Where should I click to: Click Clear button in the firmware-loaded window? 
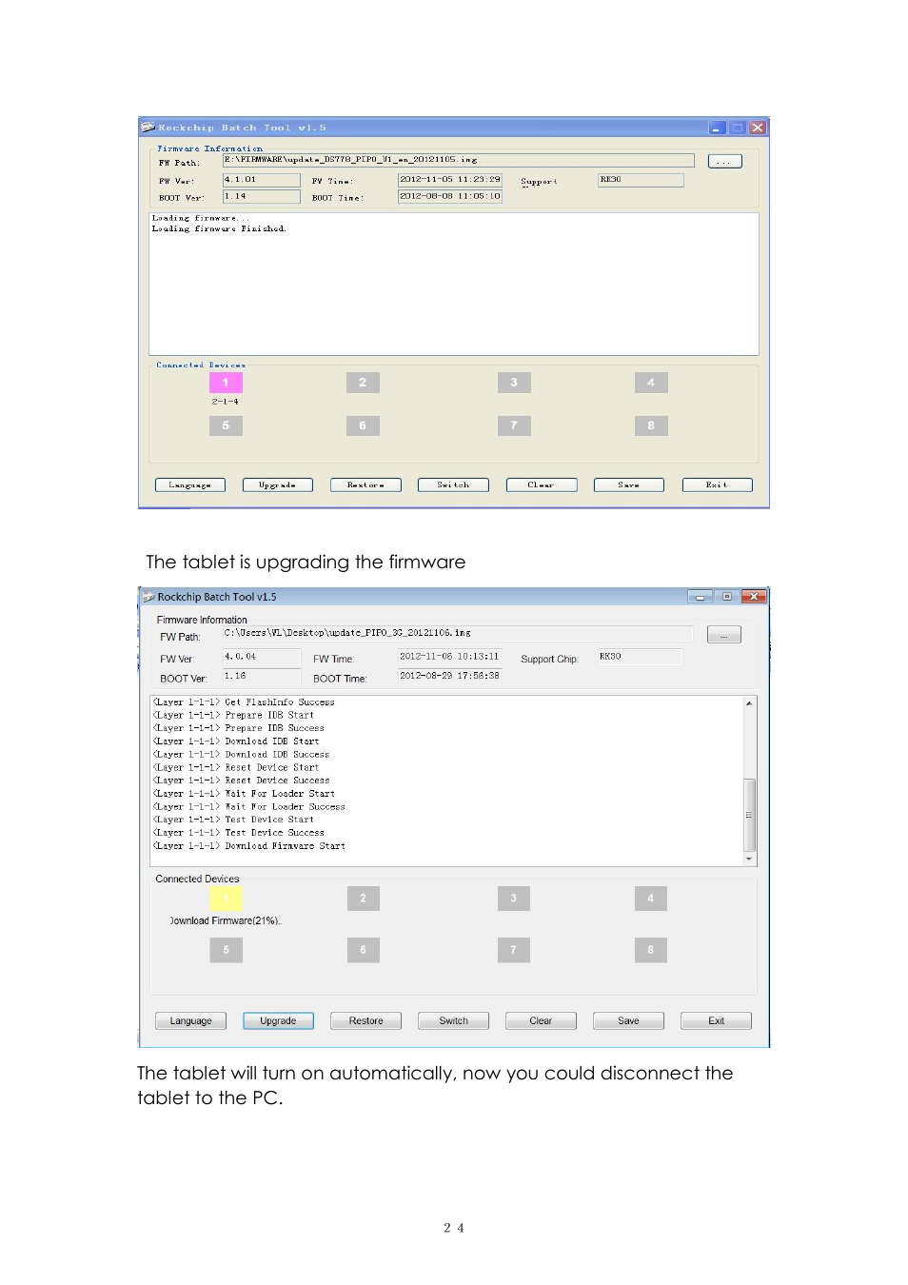542,484
